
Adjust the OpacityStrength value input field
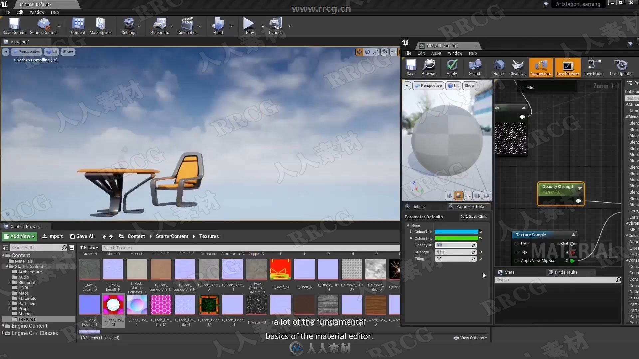[x=454, y=245]
